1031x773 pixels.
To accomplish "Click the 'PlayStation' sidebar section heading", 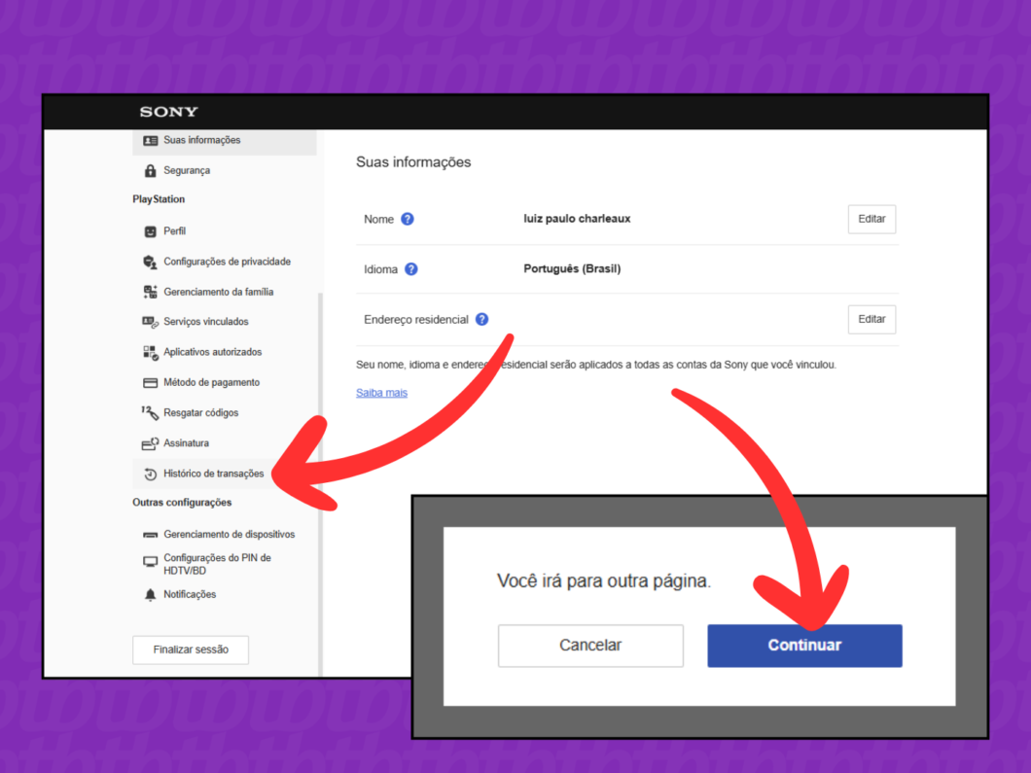I will (159, 199).
